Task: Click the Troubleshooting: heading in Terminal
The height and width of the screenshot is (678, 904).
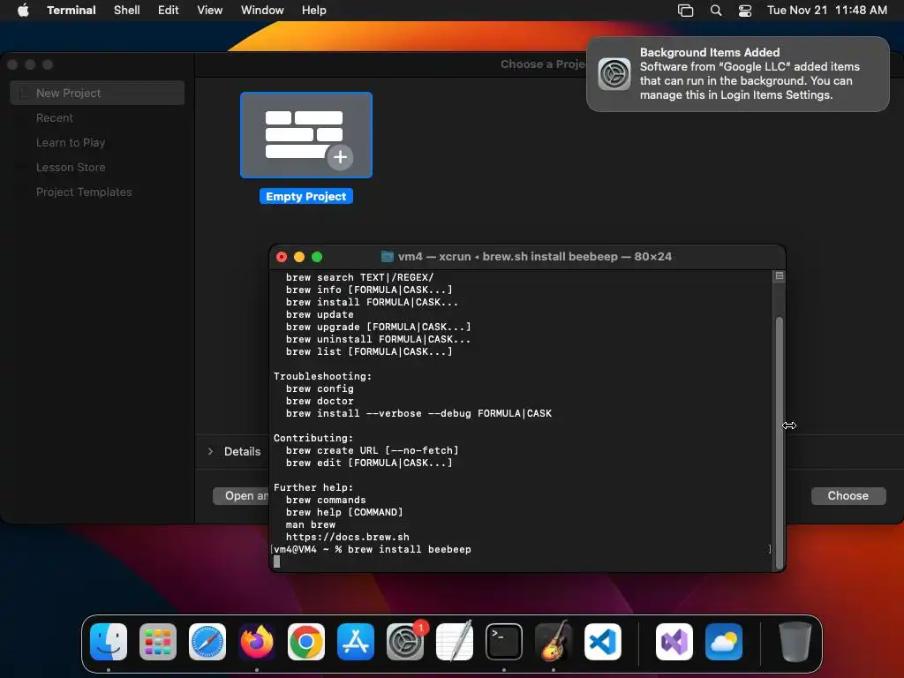Action: tap(323, 376)
